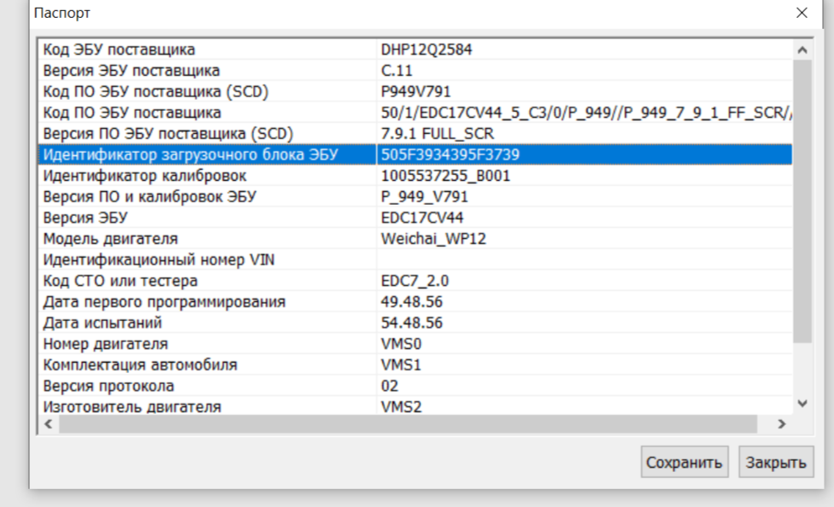
Task: Click the horizontal scrollbar right arrow
Action: (781, 423)
